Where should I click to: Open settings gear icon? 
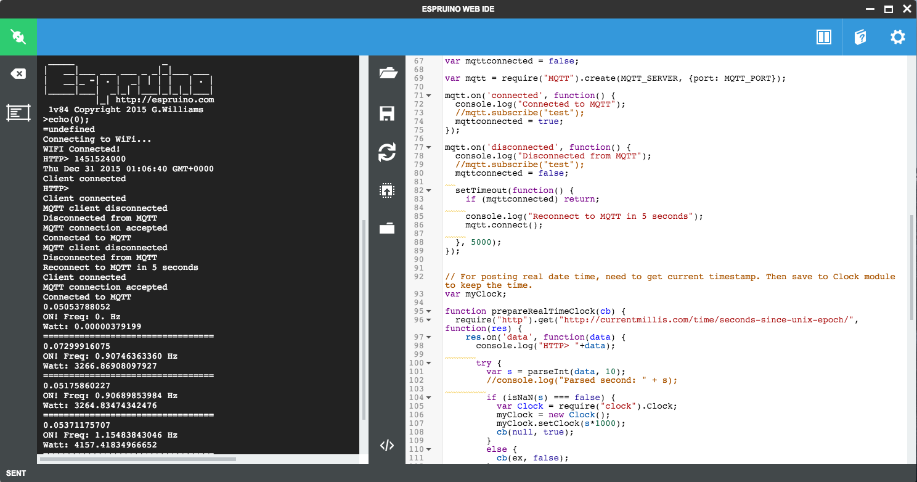click(x=898, y=37)
